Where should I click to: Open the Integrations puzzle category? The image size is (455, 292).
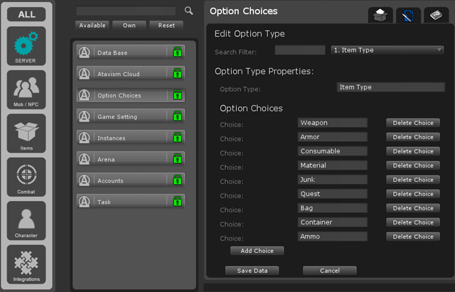[x=27, y=264]
